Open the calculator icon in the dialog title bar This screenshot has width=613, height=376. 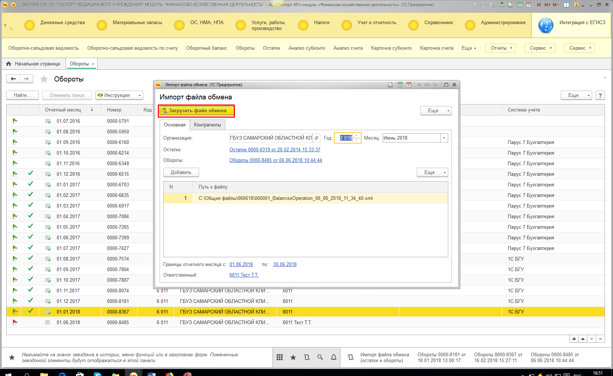(400, 85)
